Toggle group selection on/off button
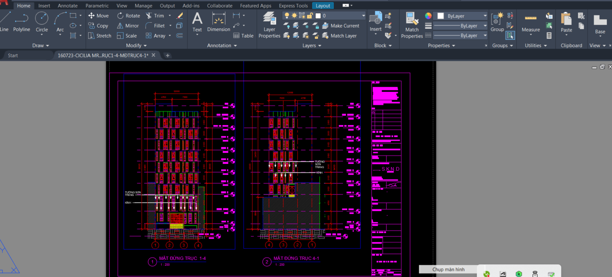The width and height of the screenshot is (612, 277). click(x=510, y=35)
